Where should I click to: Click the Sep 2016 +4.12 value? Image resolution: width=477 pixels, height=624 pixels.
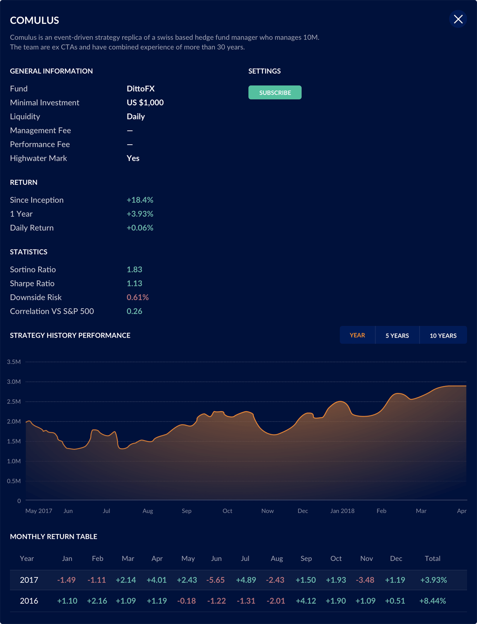pos(306,601)
